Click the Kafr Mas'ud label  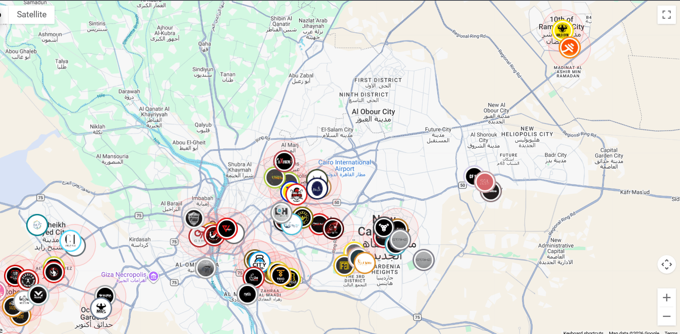(635, 192)
